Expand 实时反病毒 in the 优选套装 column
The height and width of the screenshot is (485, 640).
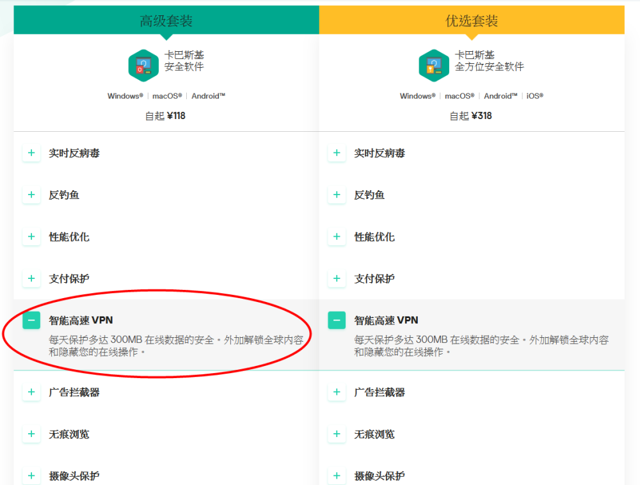pos(337,153)
